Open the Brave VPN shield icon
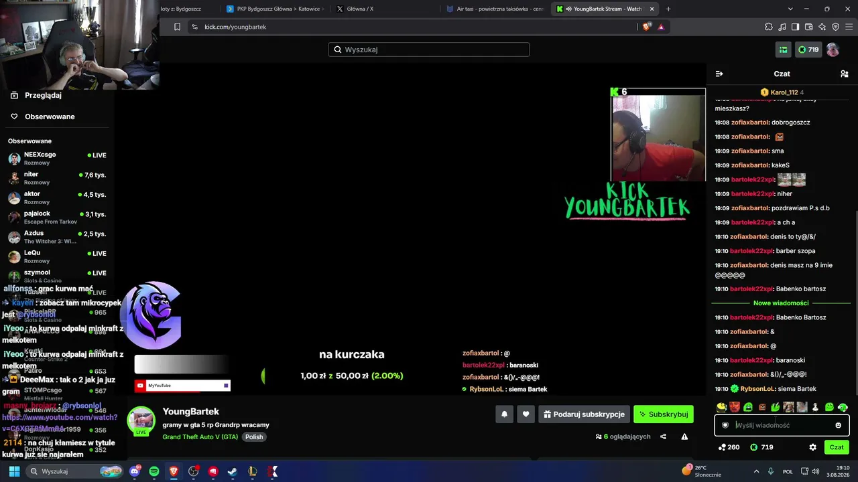This screenshot has width=858, height=482. tap(836, 27)
